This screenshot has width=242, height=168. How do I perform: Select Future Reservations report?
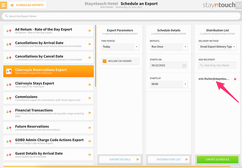(48, 128)
